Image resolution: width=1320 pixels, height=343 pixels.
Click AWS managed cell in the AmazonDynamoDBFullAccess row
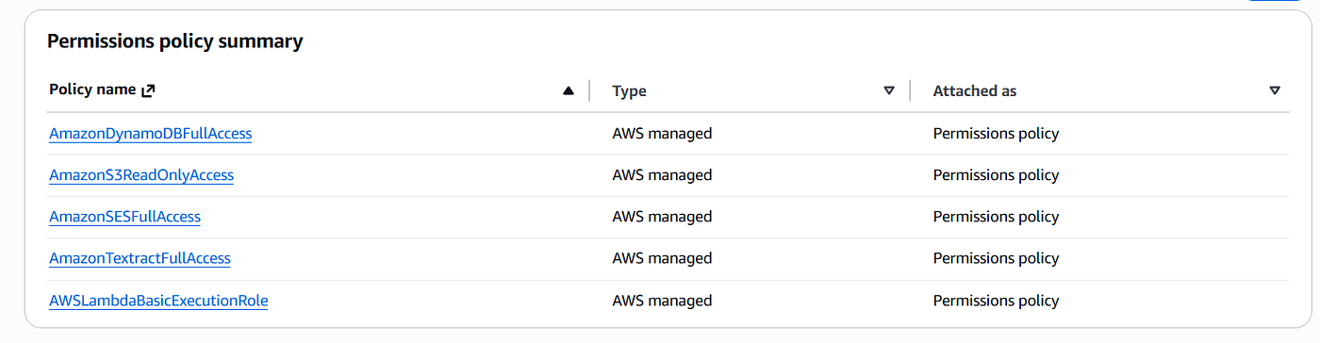662,134
